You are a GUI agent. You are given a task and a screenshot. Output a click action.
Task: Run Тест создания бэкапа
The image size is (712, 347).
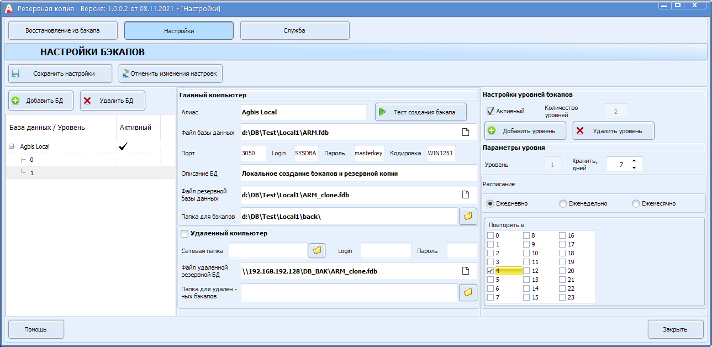pos(421,112)
